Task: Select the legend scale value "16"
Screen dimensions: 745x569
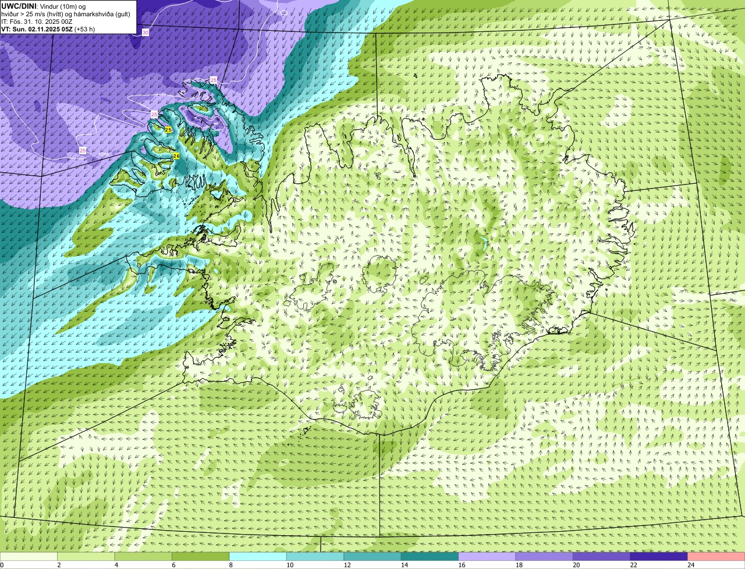Action: pos(462,564)
